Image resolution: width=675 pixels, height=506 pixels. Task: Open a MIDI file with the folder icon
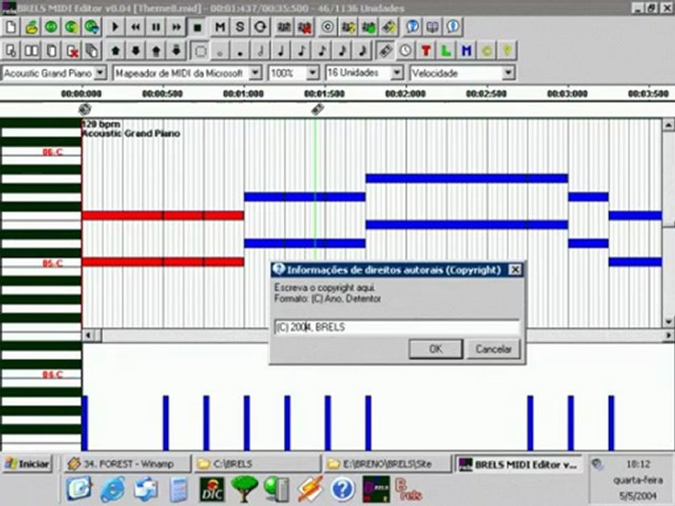pyautogui.click(x=31, y=27)
